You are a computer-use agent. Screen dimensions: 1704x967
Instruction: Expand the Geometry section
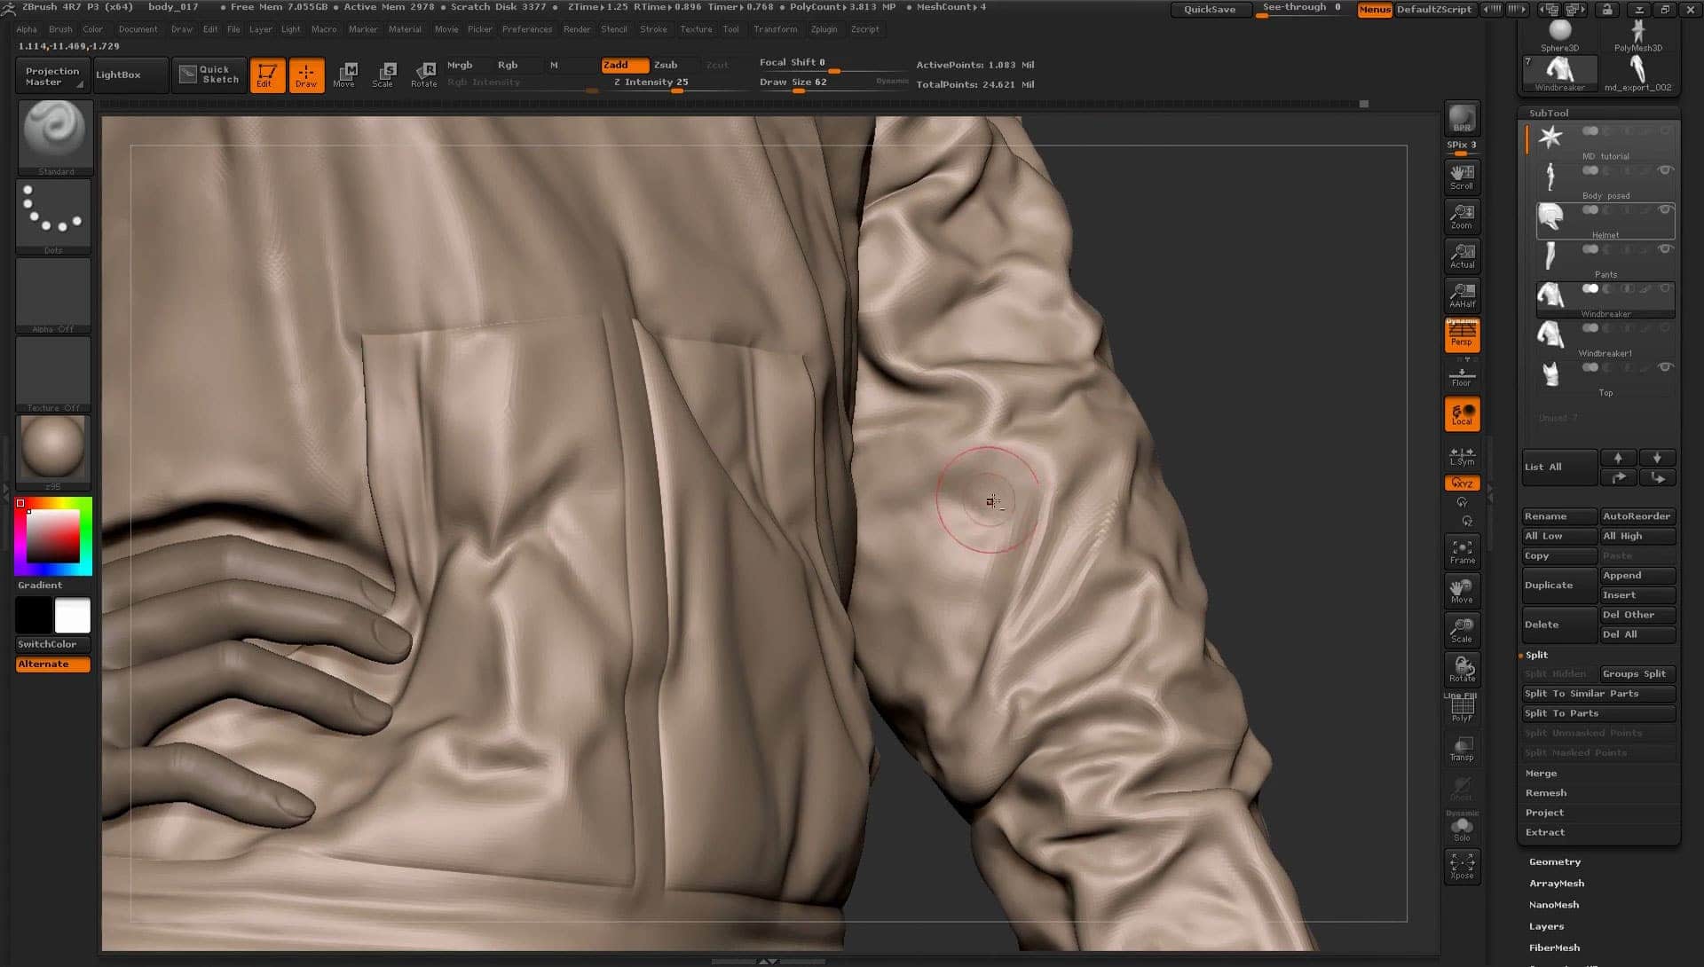coord(1554,862)
